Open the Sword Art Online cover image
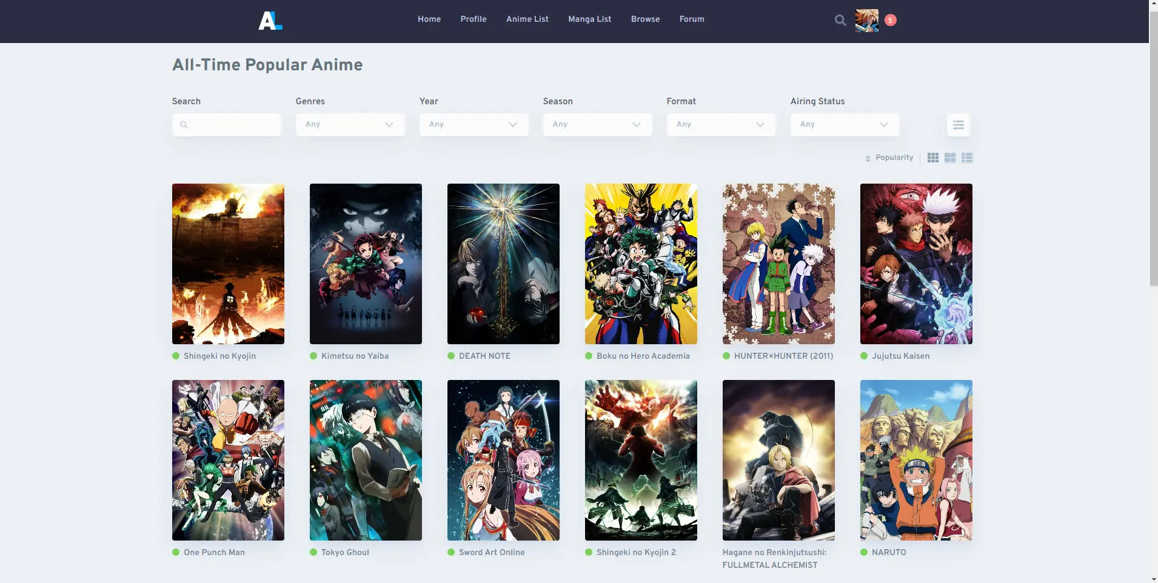The width and height of the screenshot is (1158, 583). (x=503, y=460)
